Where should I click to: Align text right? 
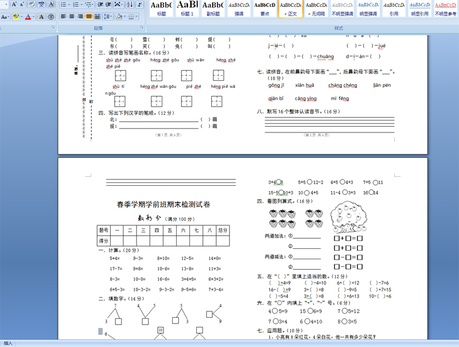(x=80, y=17)
